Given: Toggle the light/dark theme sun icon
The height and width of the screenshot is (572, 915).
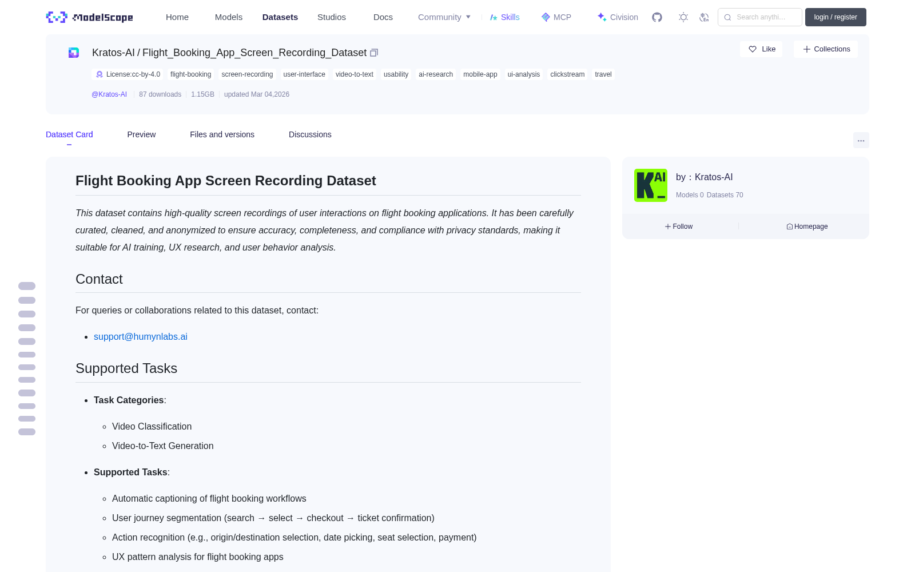Looking at the screenshot, I should 683,17.
